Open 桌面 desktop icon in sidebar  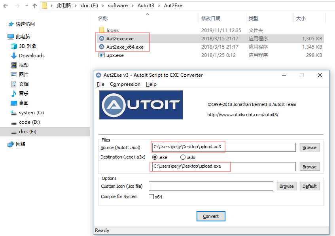point(14,103)
